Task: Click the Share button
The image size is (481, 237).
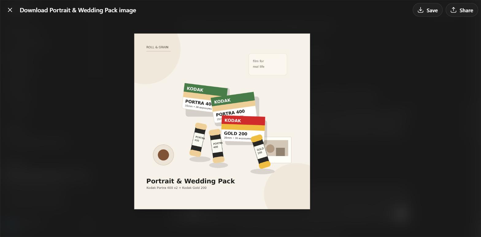Action: [462, 10]
